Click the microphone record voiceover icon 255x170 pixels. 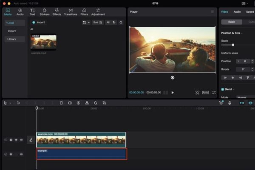point(229,103)
